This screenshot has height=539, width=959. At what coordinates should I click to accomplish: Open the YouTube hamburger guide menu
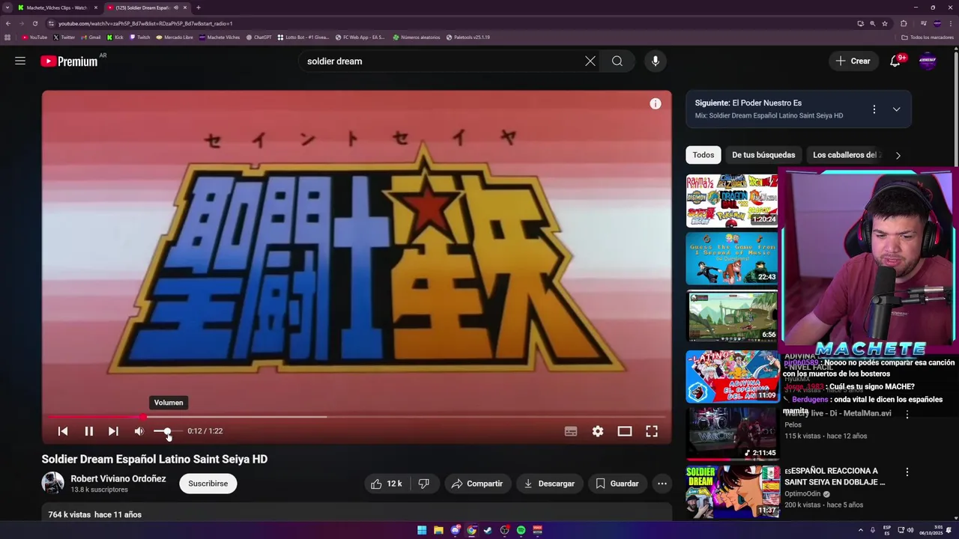(x=20, y=61)
